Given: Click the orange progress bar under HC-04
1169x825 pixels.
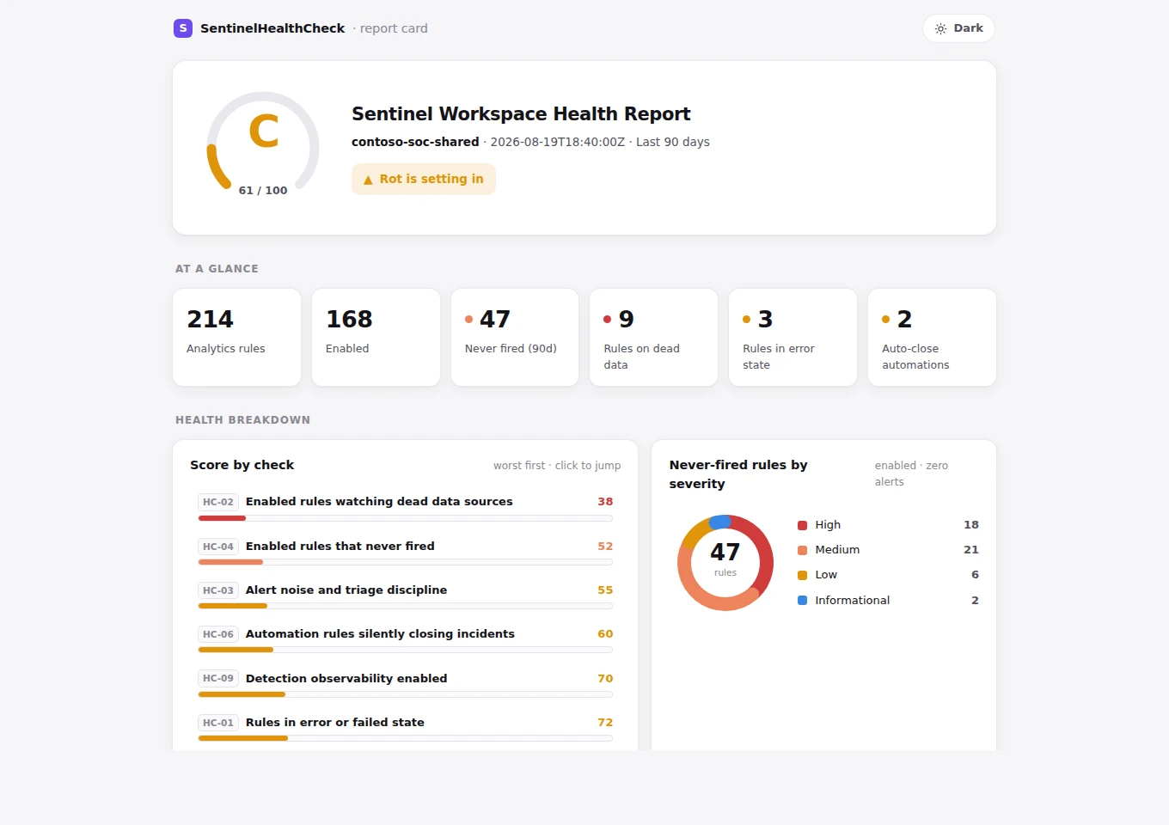Looking at the screenshot, I should [230, 562].
